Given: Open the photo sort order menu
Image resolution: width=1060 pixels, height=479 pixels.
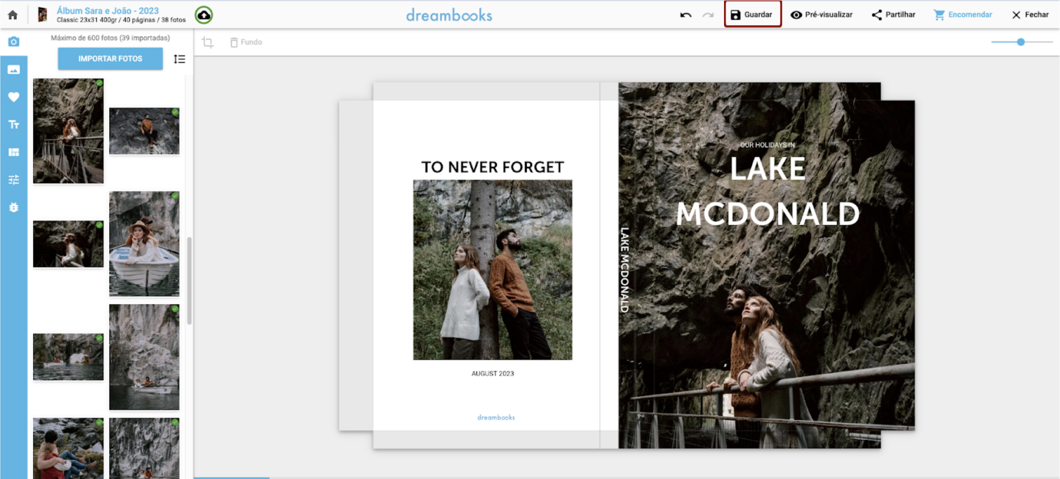Looking at the screenshot, I should [x=179, y=59].
